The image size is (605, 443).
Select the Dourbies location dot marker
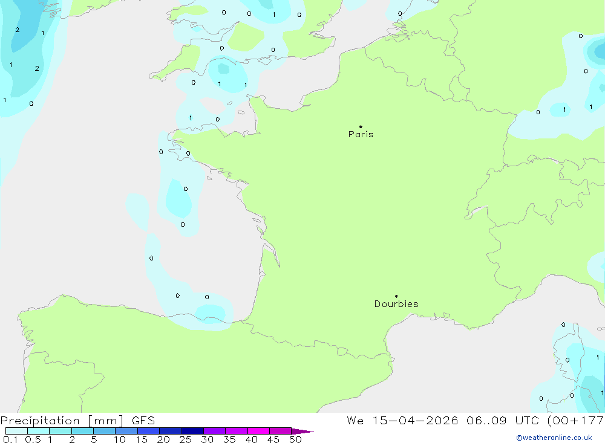(x=396, y=296)
